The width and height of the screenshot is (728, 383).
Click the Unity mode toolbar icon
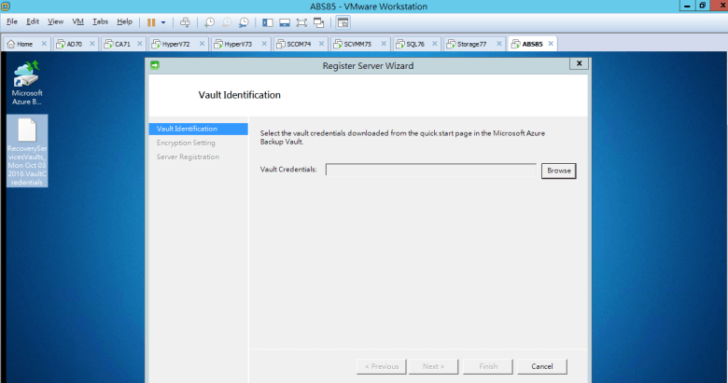[318, 21]
